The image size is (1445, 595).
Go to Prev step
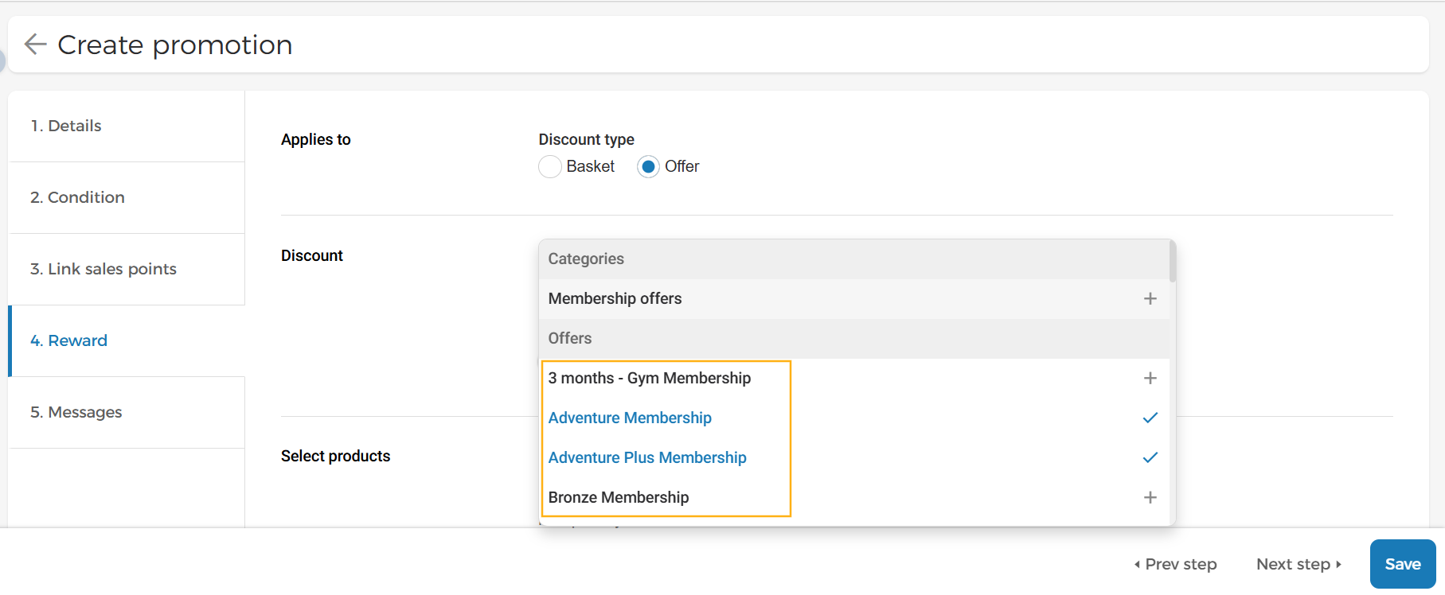[x=1176, y=564]
